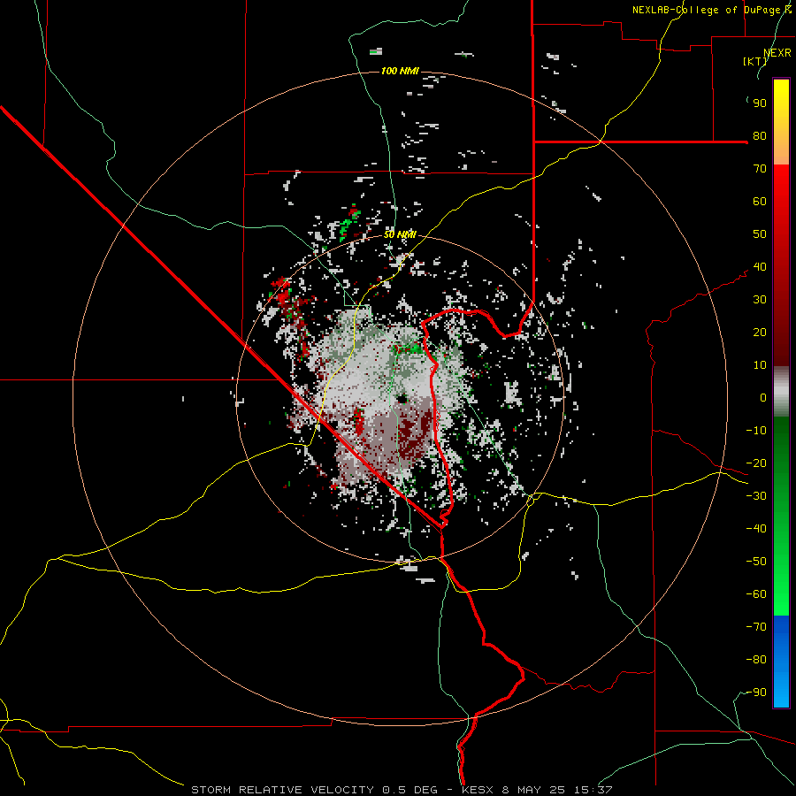Click the positive 30 scale label
796x796 pixels.
[x=760, y=300]
